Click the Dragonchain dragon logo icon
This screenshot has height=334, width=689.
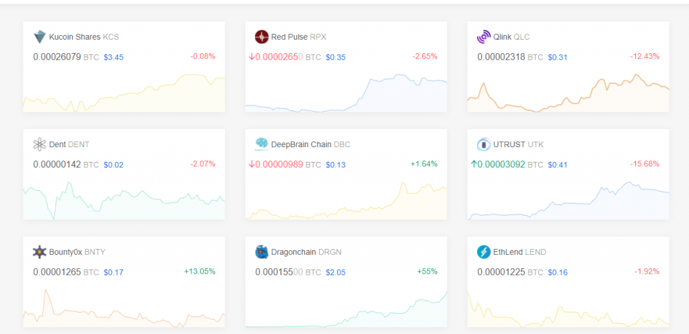(x=262, y=252)
